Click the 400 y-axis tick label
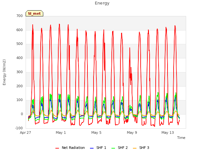Image resolution: width=205 pixels, height=154 pixels. click(20, 58)
